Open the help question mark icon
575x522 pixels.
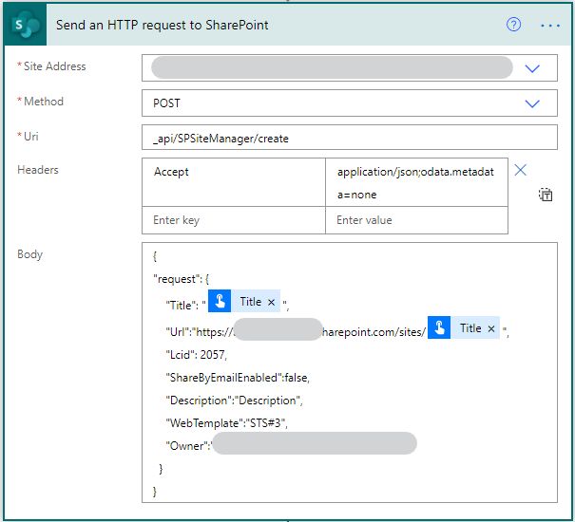513,25
